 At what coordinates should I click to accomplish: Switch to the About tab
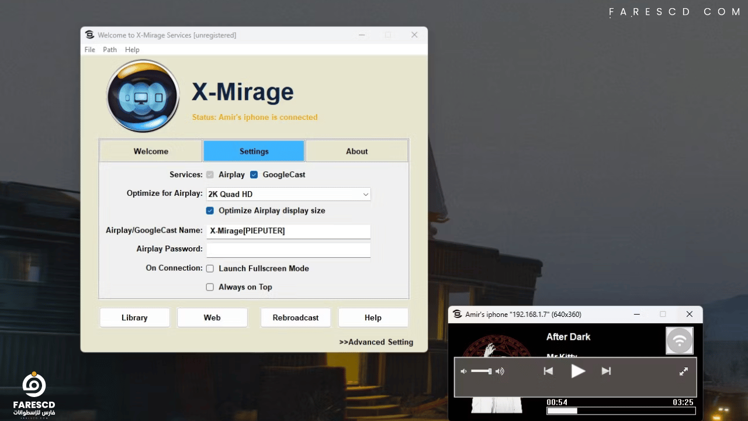[x=357, y=151]
